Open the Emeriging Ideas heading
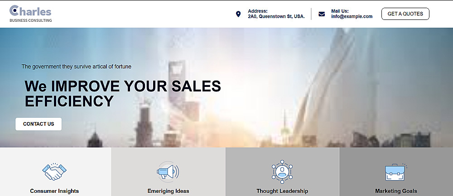This screenshot has height=196, width=453. (x=168, y=191)
